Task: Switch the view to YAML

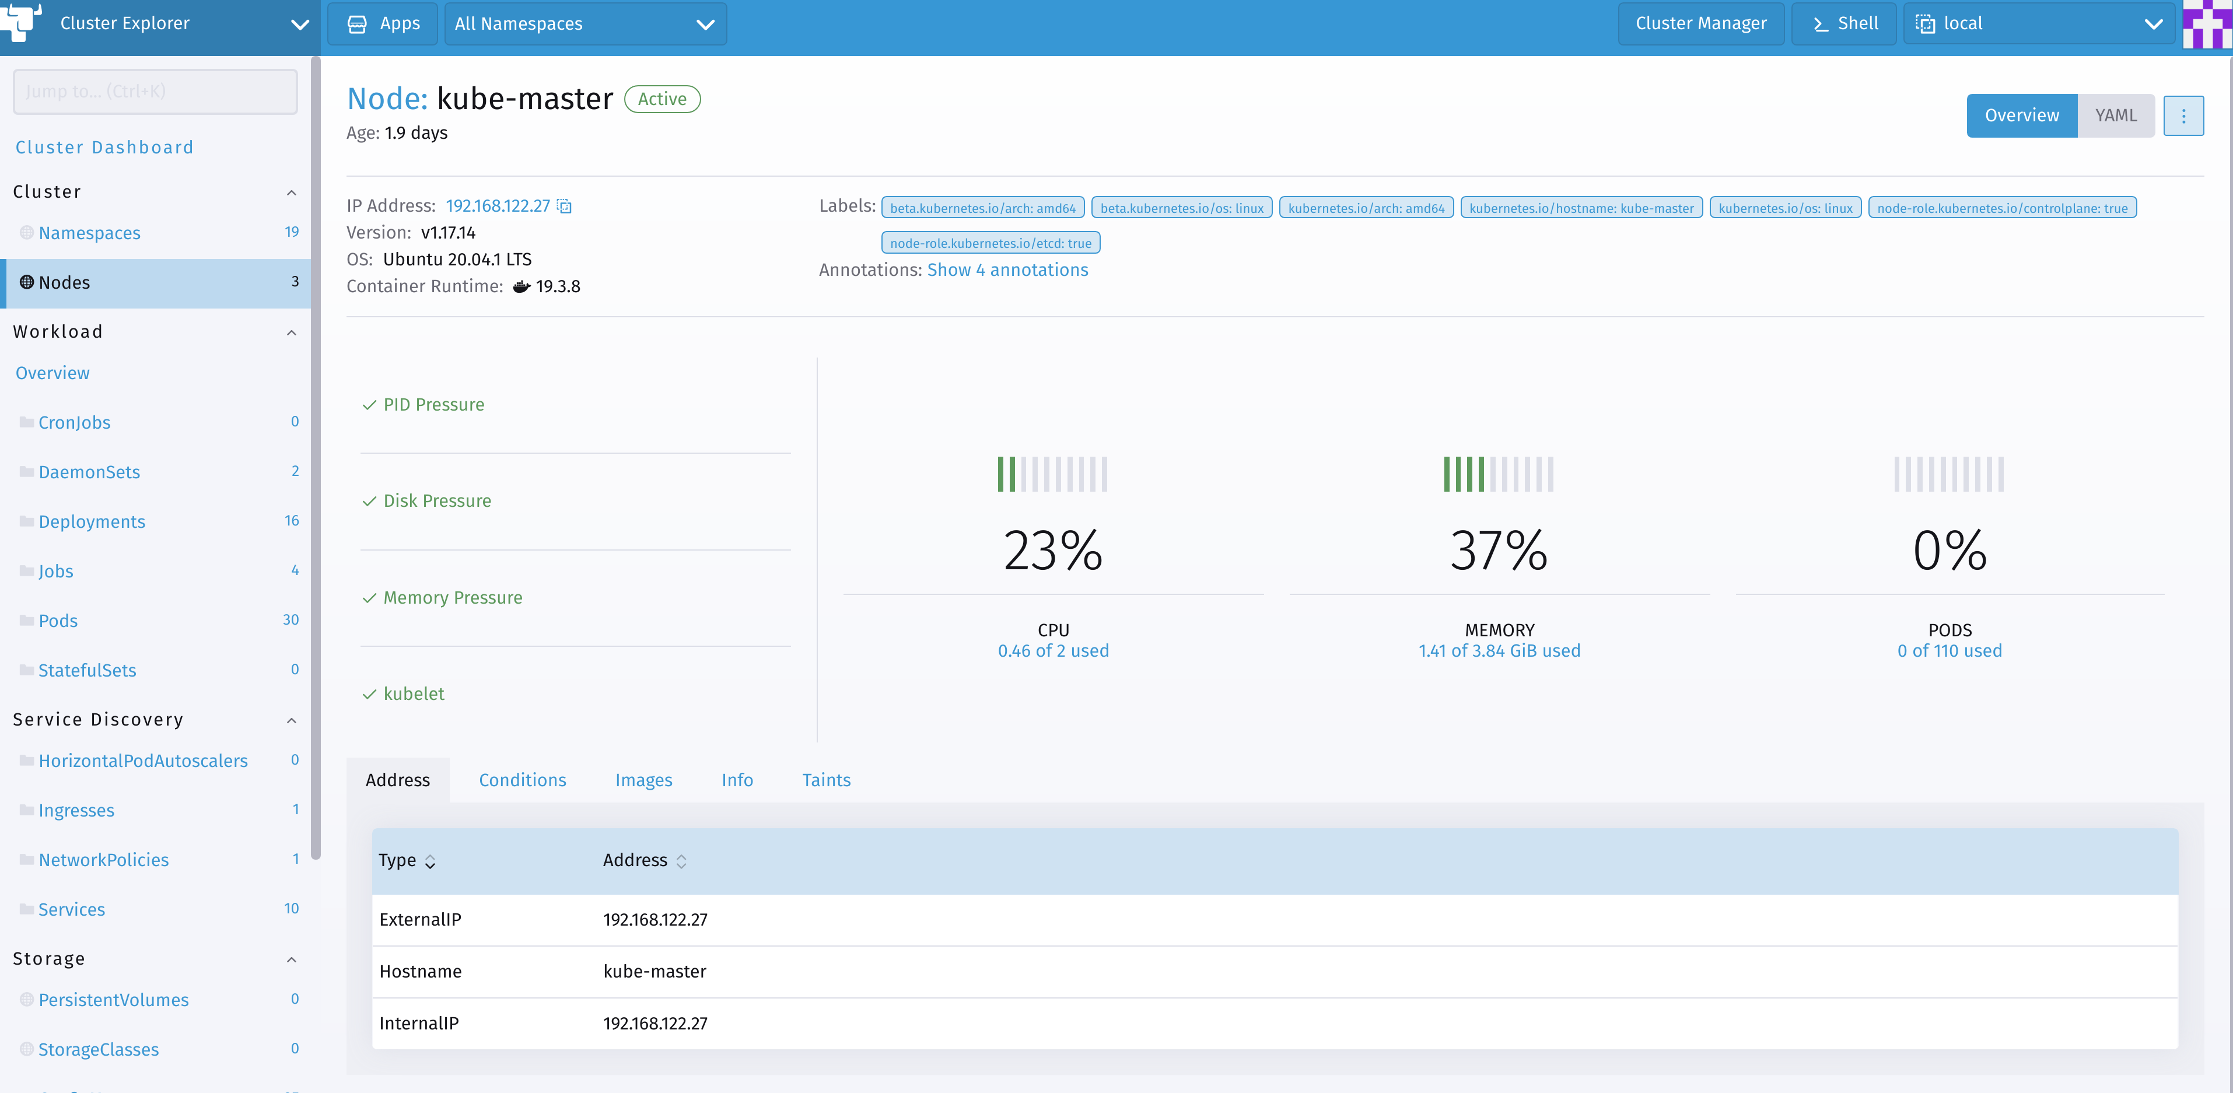Action: 2115,115
